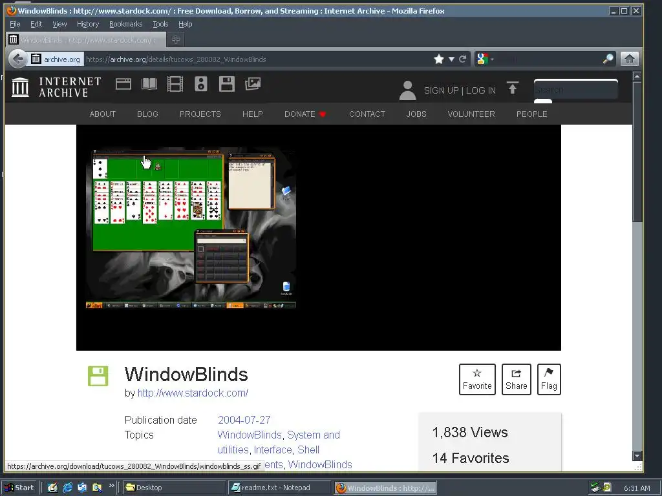This screenshot has width=662, height=496.
Task: Click the WindowBlinds screenshot thumbnail
Action: [191, 228]
